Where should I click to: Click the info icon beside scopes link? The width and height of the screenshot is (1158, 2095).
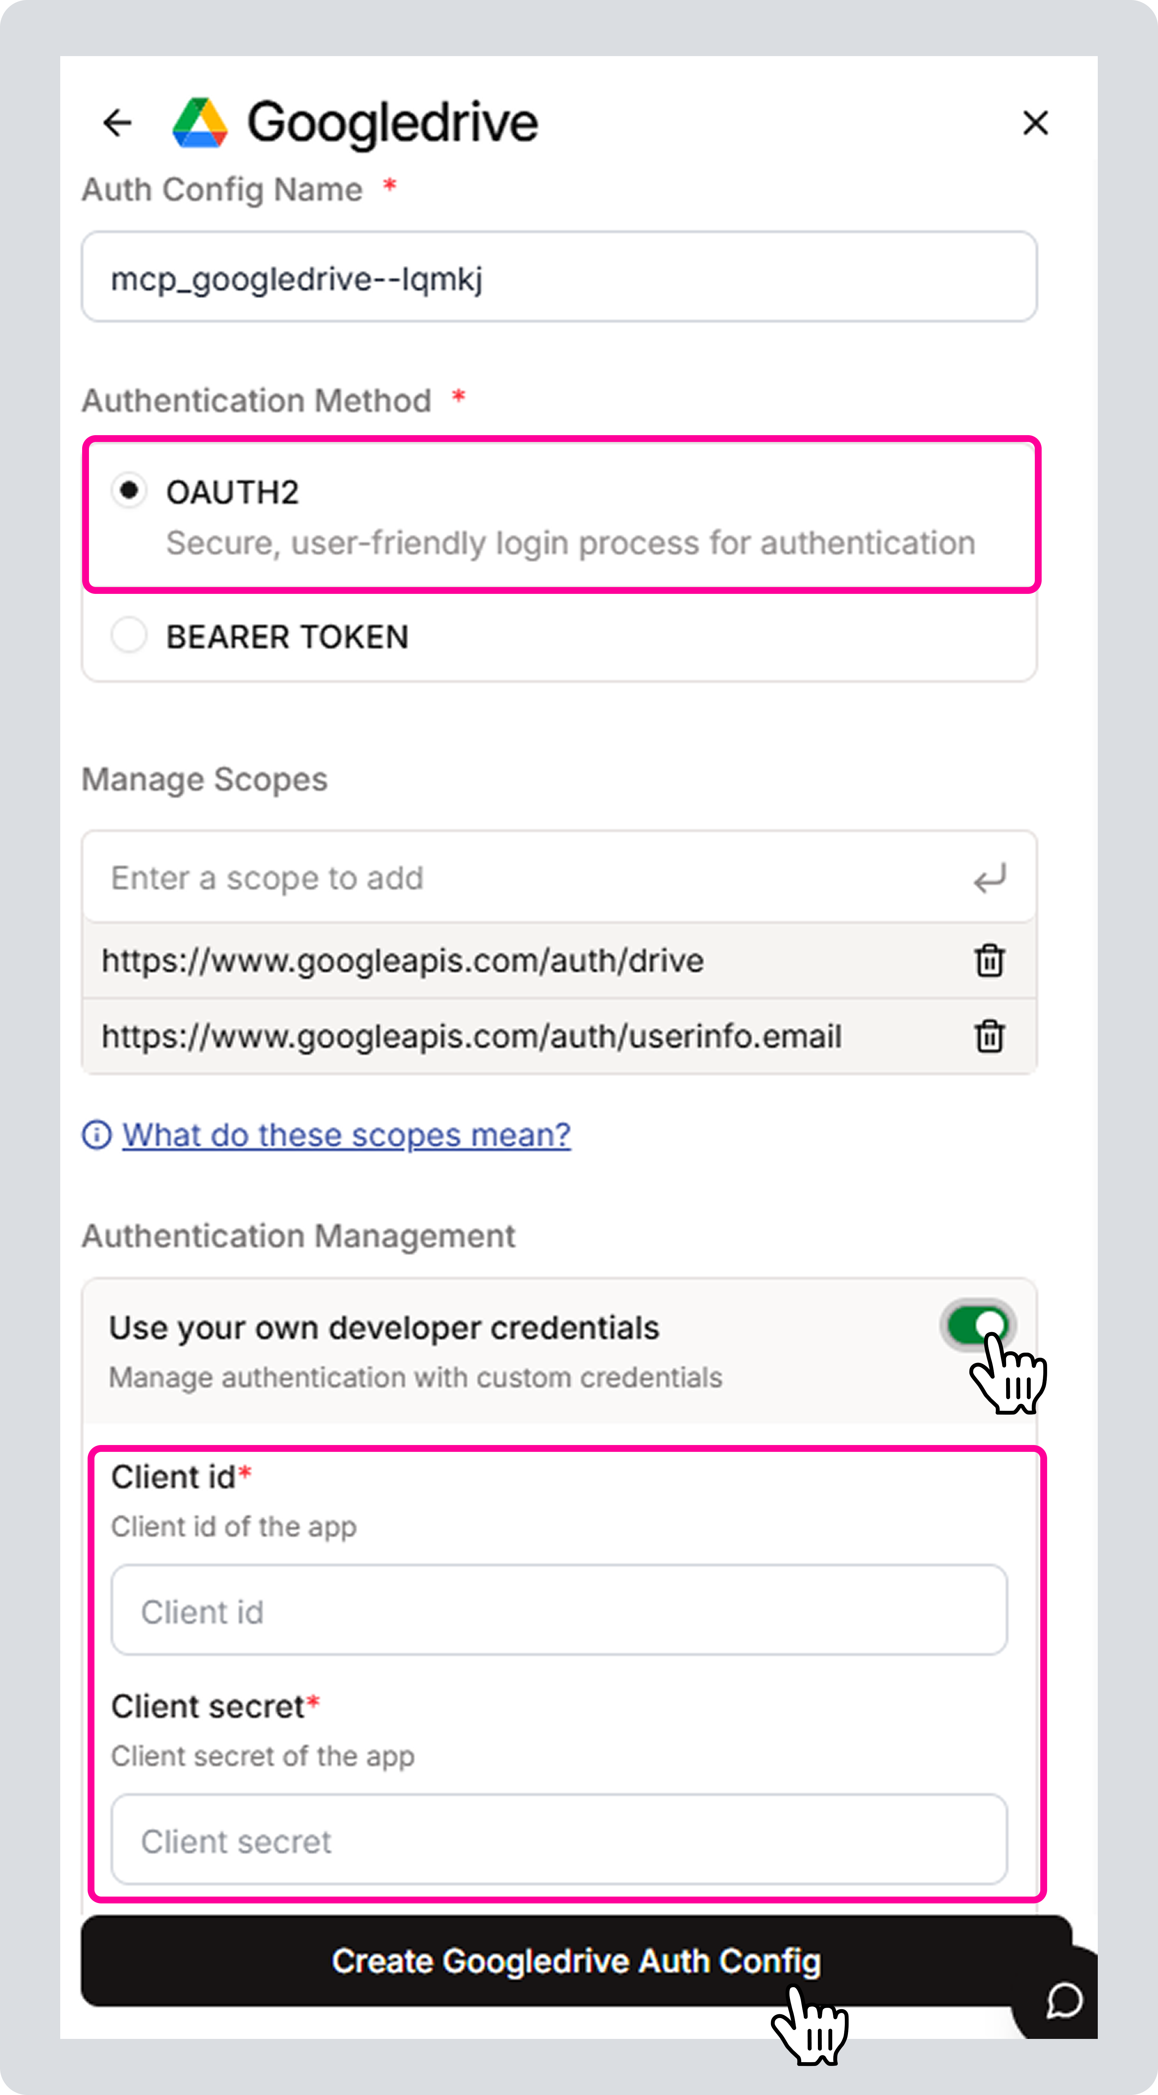97,1134
